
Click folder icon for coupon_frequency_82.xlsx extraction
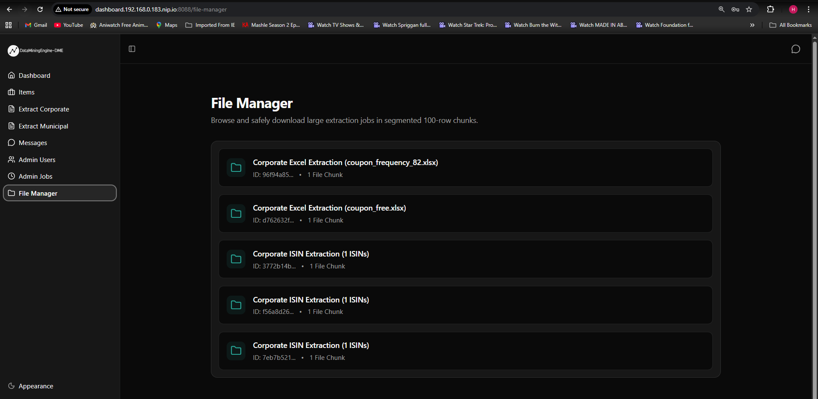point(236,168)
